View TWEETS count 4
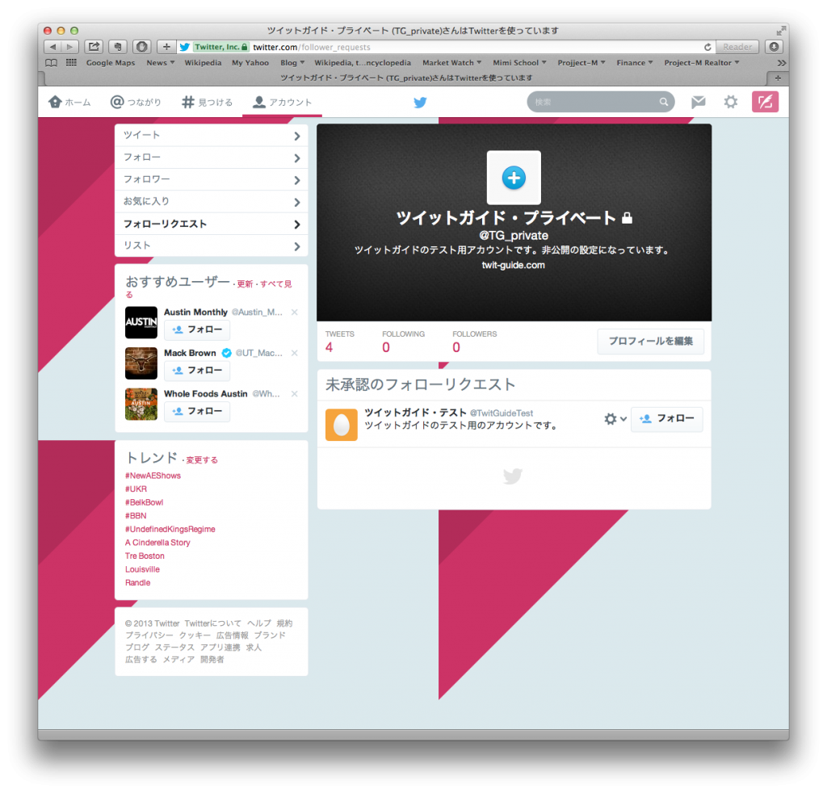Screen dimensions: 827x793 (x=339, y=341)
